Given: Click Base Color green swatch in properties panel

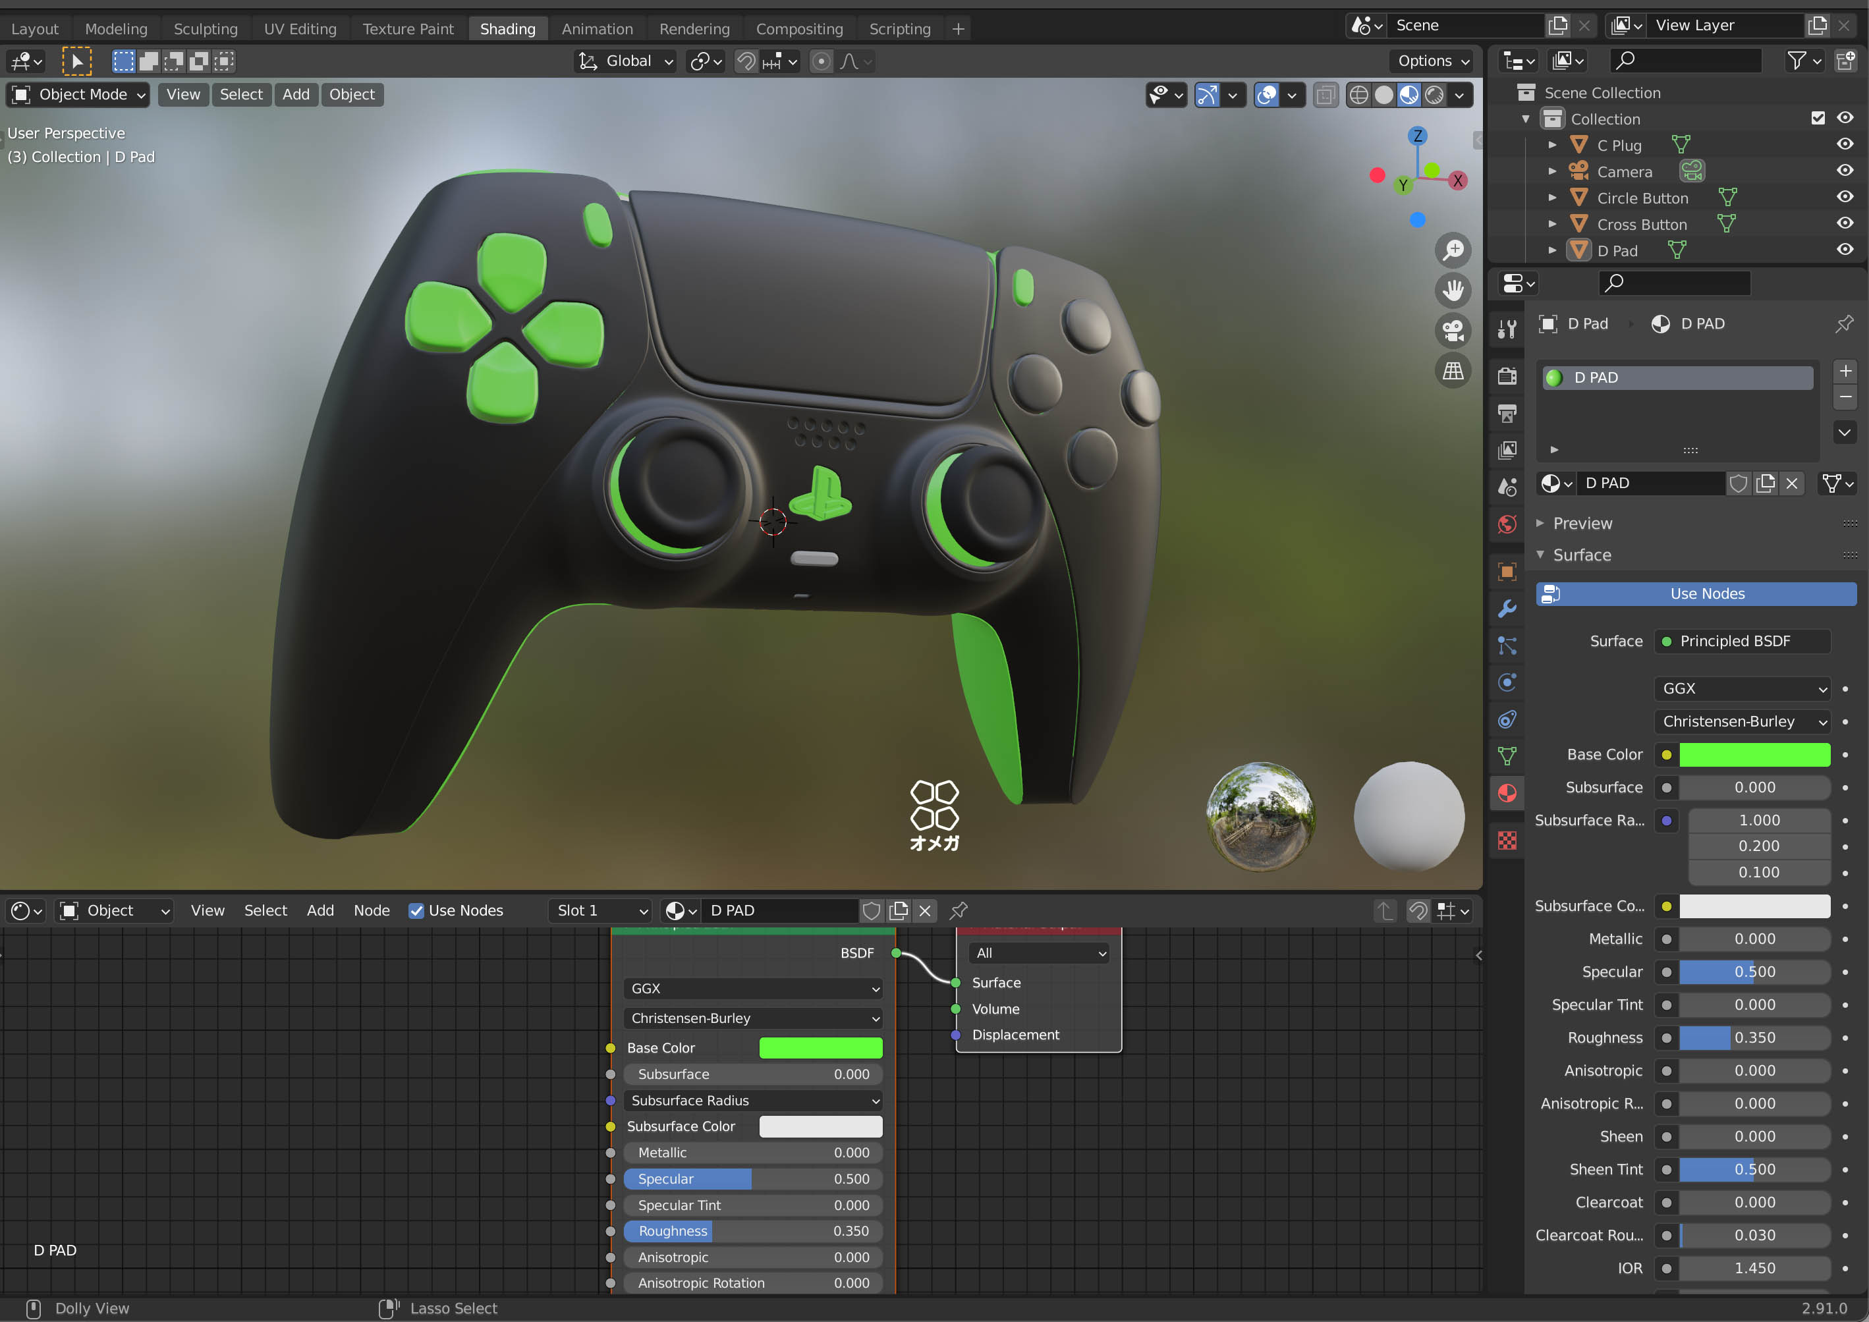Looking at the screenshot, I should pyautogui.click(x=1754, y=755).
